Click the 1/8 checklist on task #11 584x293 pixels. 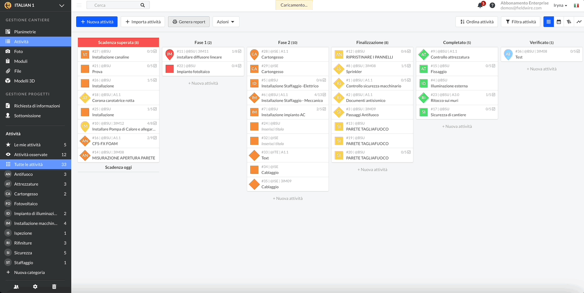pos(237,52)
